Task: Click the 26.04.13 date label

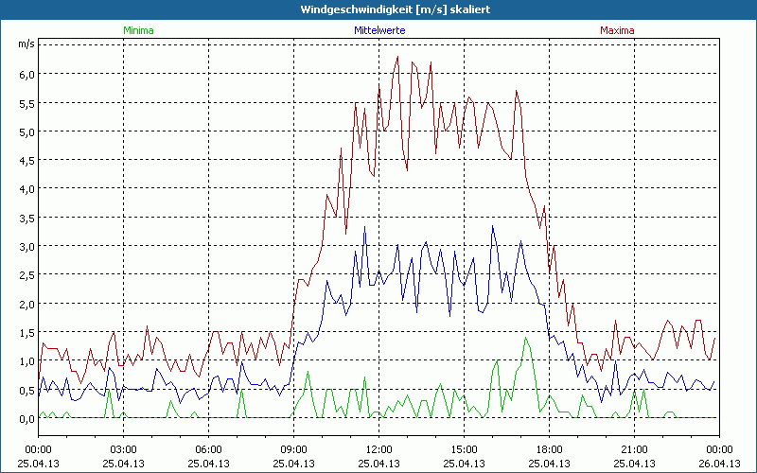Action: point(719,464)
